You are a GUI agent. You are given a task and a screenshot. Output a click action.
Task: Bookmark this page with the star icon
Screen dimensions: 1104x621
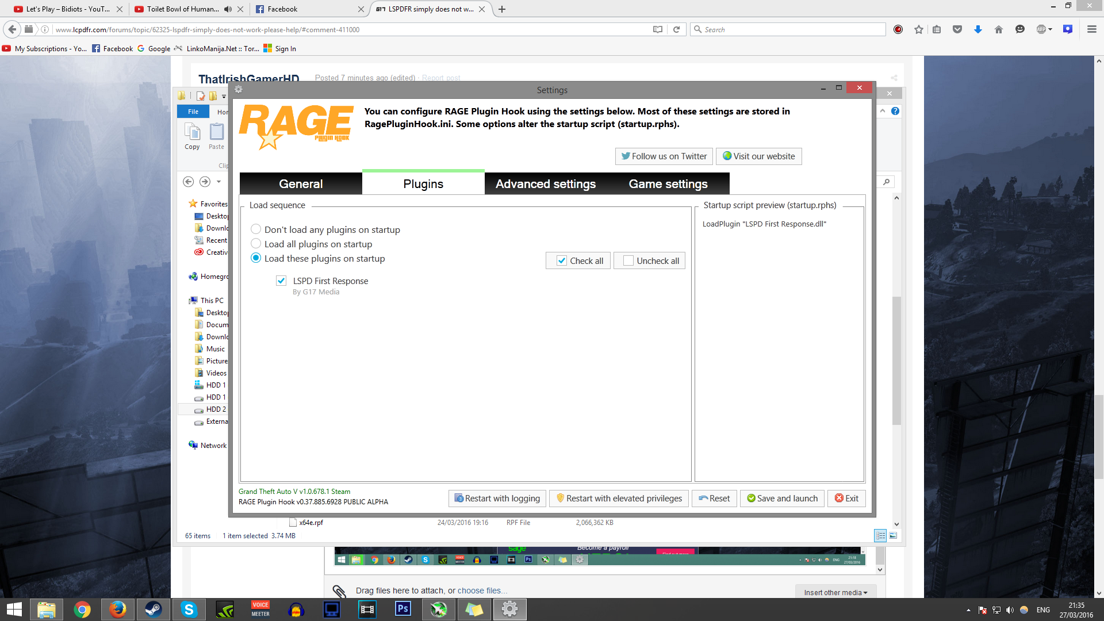pos(918,29)
